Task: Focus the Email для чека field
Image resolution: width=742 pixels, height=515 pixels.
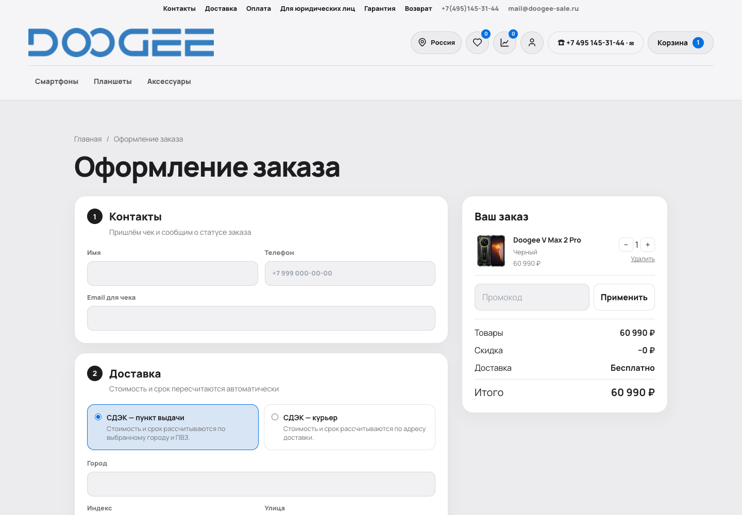Action: click(261, 318)
